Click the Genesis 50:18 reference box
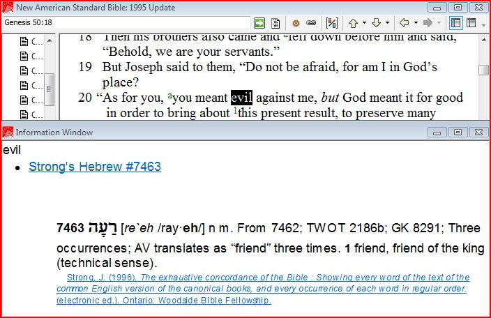Viewport: 491px width, 318px height. click(127, 22)
